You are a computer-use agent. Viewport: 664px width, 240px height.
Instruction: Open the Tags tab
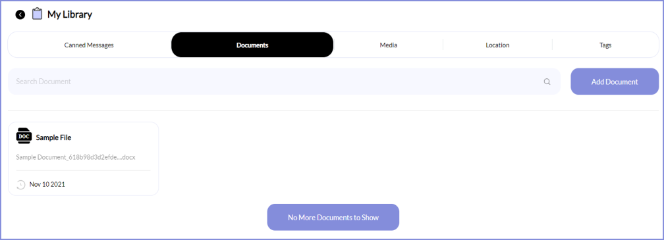pos(605,45)
